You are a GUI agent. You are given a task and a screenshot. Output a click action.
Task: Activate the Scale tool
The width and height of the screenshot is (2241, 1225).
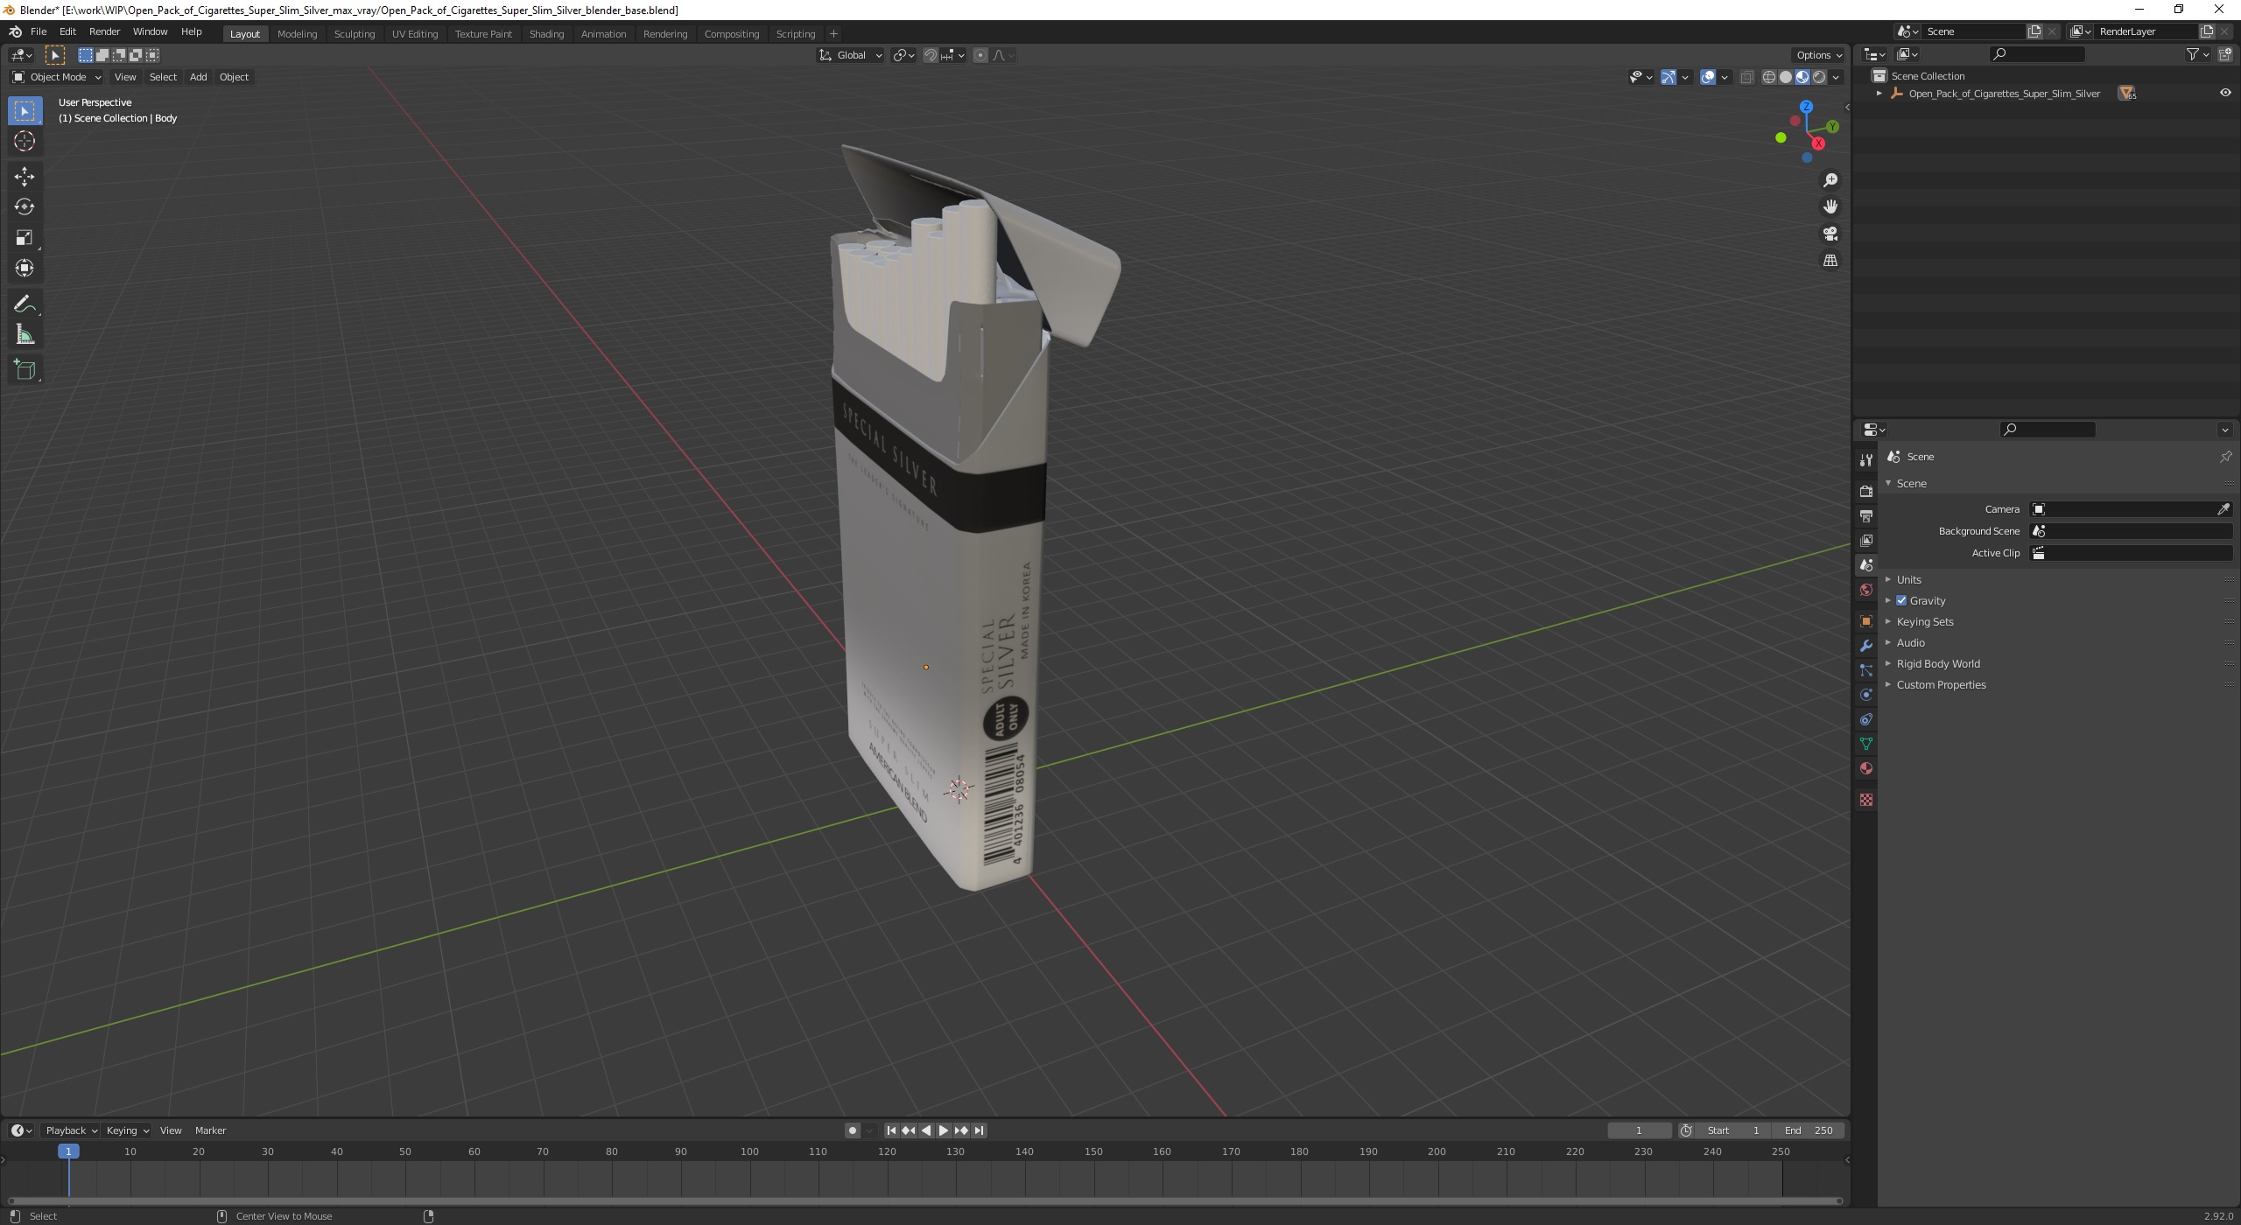(25, 238)
